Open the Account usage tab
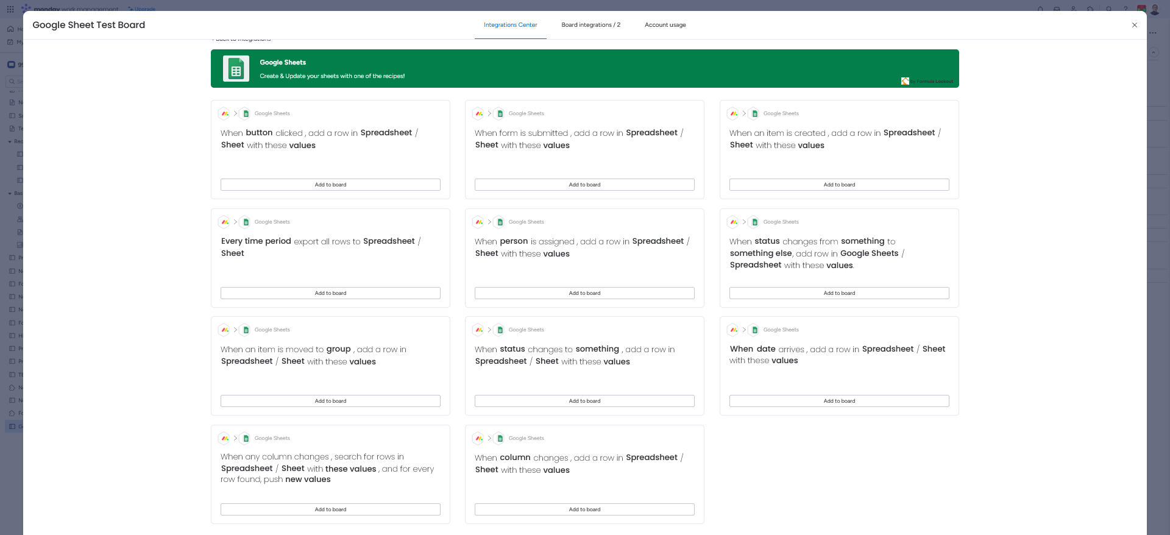Viewport: 1170px width, 535px height. (x=665, y=25)
